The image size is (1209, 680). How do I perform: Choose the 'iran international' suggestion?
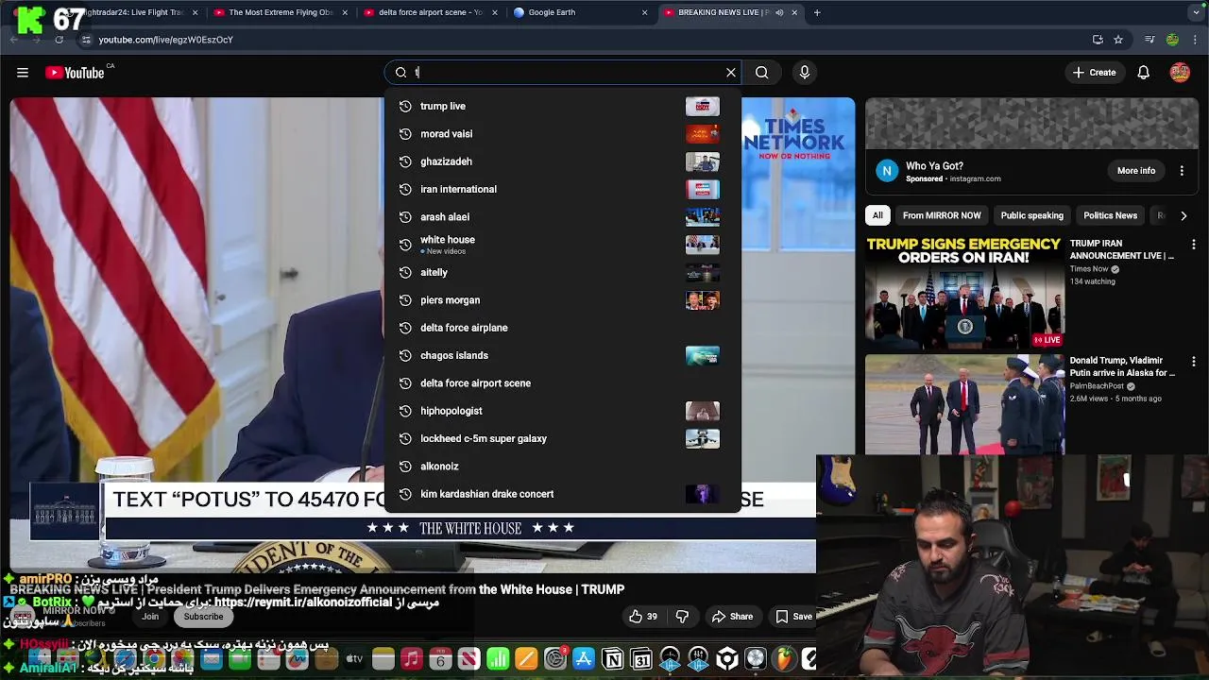[563, 189]
